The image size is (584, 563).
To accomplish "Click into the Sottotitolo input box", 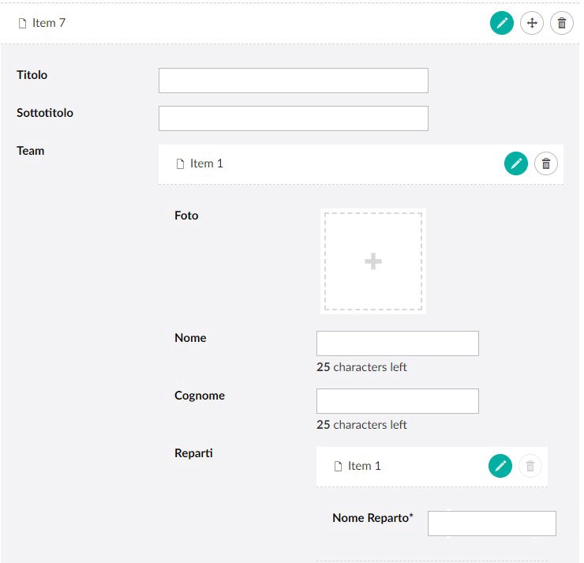I will click(294, 118).
